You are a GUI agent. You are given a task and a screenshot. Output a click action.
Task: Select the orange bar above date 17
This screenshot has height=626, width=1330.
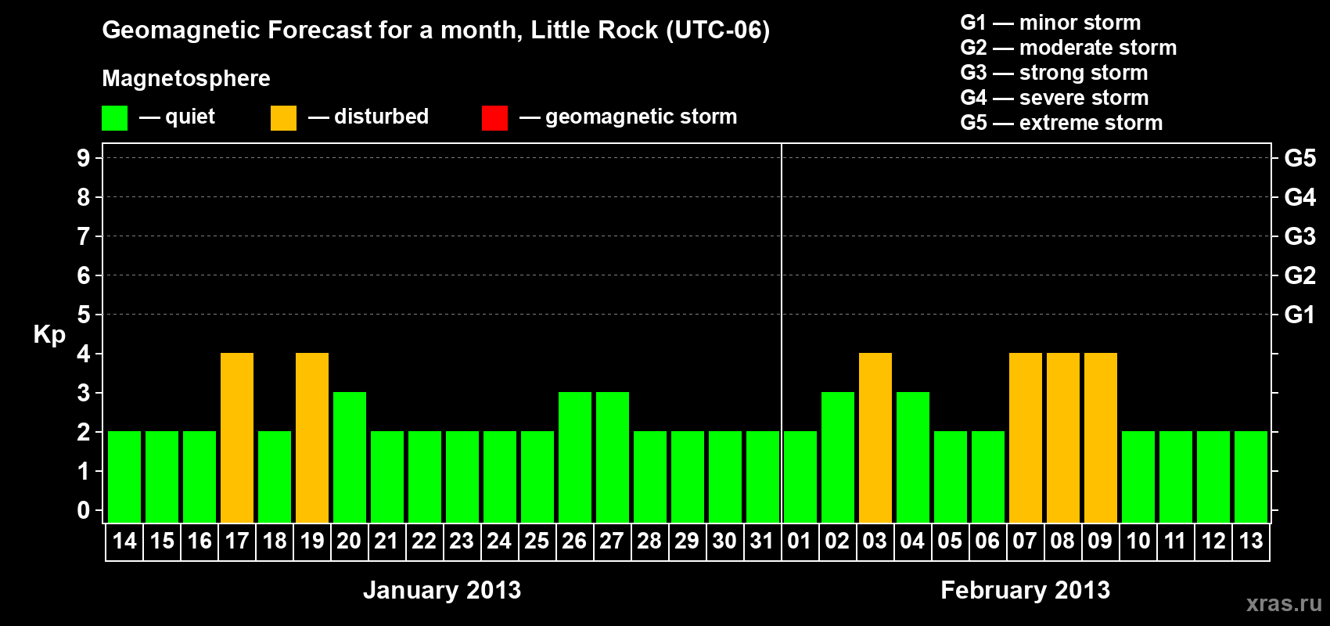[237, 437]
